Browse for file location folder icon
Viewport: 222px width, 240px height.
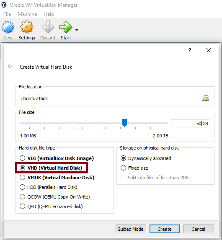(205, 98)
